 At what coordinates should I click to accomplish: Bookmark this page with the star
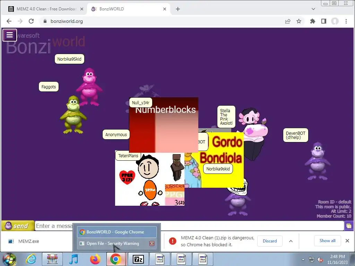(299, 21)
